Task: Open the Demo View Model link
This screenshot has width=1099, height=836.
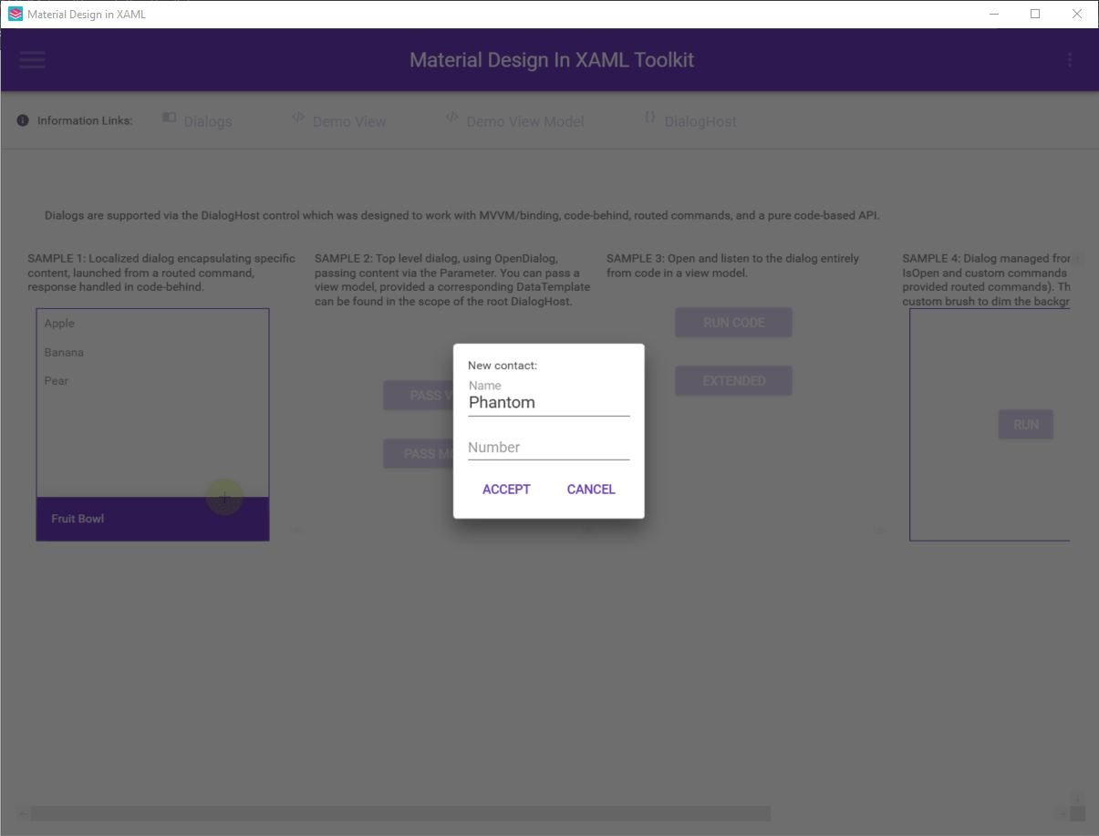Action: (x=514, y=120)
